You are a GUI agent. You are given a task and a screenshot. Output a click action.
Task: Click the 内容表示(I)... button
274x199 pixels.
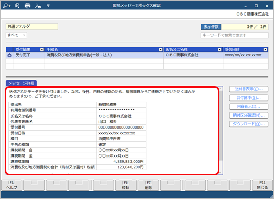[249, 106]
